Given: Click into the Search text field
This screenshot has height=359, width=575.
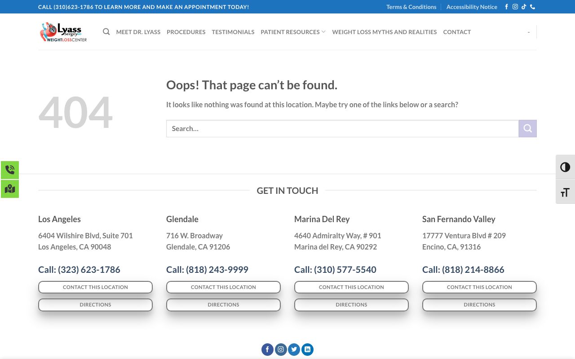Looking at the screenshot, I should pyautogui.click(x=342, y=129).
